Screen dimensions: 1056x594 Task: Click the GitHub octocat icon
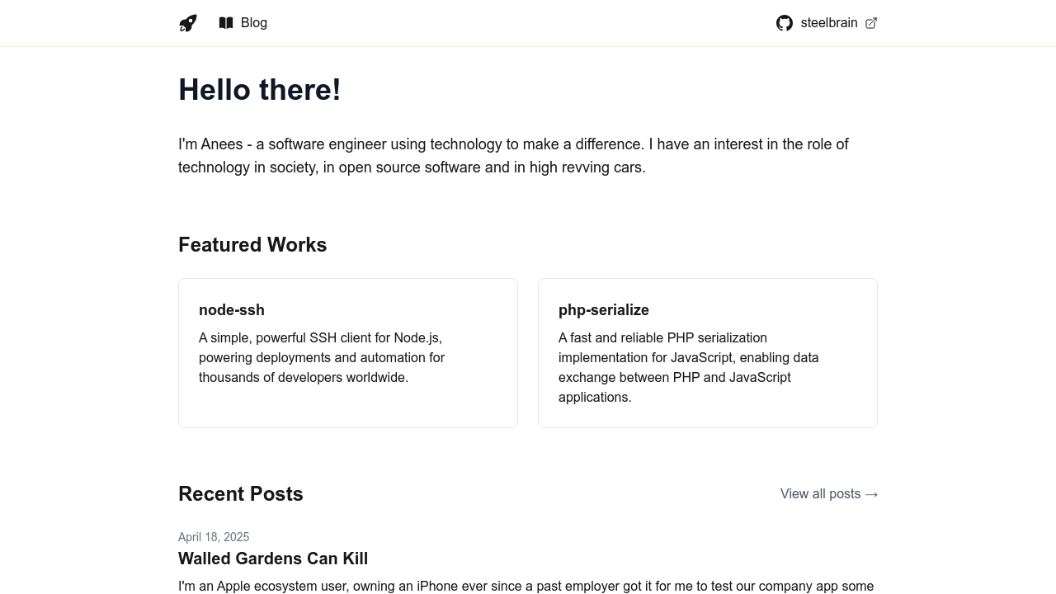point(785,23)
